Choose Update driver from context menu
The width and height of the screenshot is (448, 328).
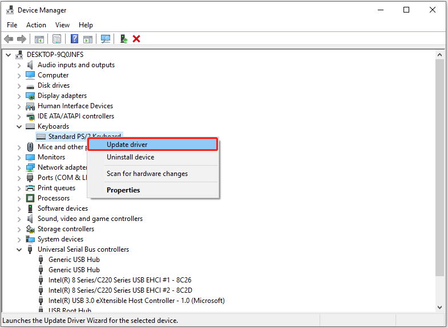pyautogui.click(x=153, y=145)
